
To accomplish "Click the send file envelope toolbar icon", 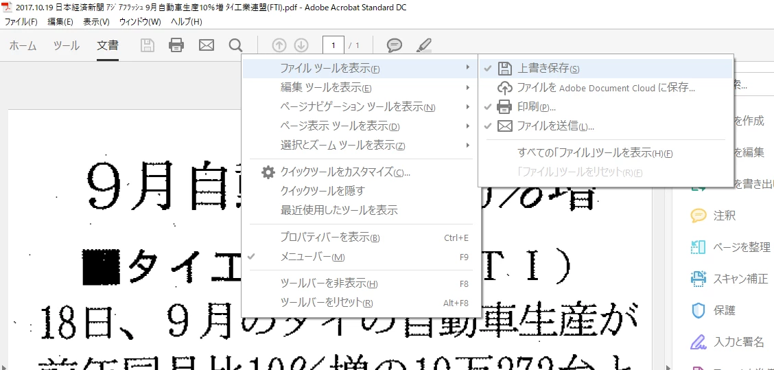I will pyautogui.click(x=207, y=45).
